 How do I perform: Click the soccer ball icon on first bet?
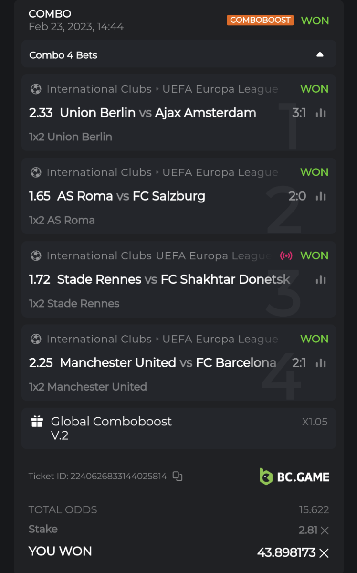[36, 89]
